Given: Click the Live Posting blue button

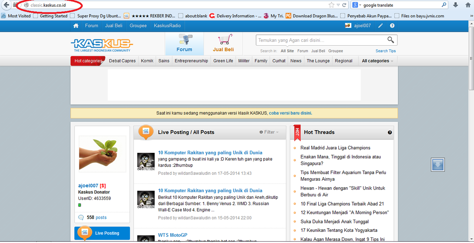Looking at the screenshot, I should click(x=102, y=233).
